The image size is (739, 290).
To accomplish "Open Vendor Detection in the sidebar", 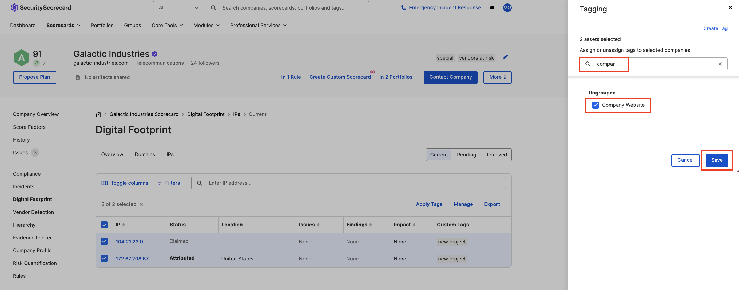I will click(x=33, y=212).
